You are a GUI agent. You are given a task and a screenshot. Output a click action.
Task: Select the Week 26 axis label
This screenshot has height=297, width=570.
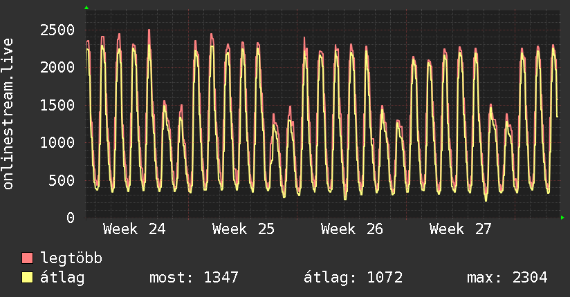tap(352, 229)
